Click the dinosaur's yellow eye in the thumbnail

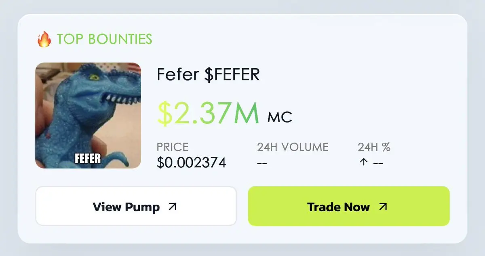[95, 76]
